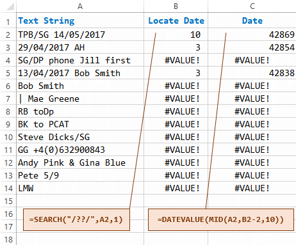Select cell '| Mae Greene'
296x245 pixels.
[x=80, y=99]
